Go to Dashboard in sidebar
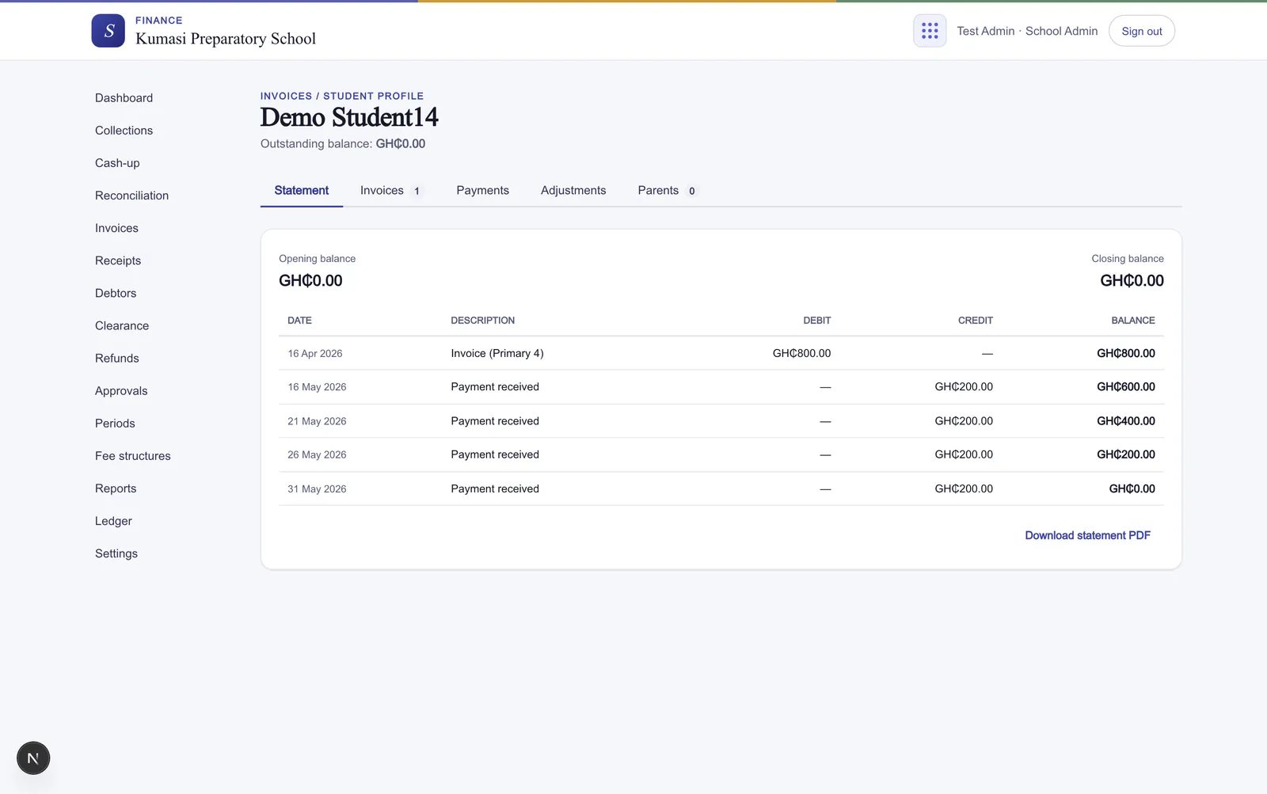Screen dimensions: 1267x794 [x=124, y=97]
